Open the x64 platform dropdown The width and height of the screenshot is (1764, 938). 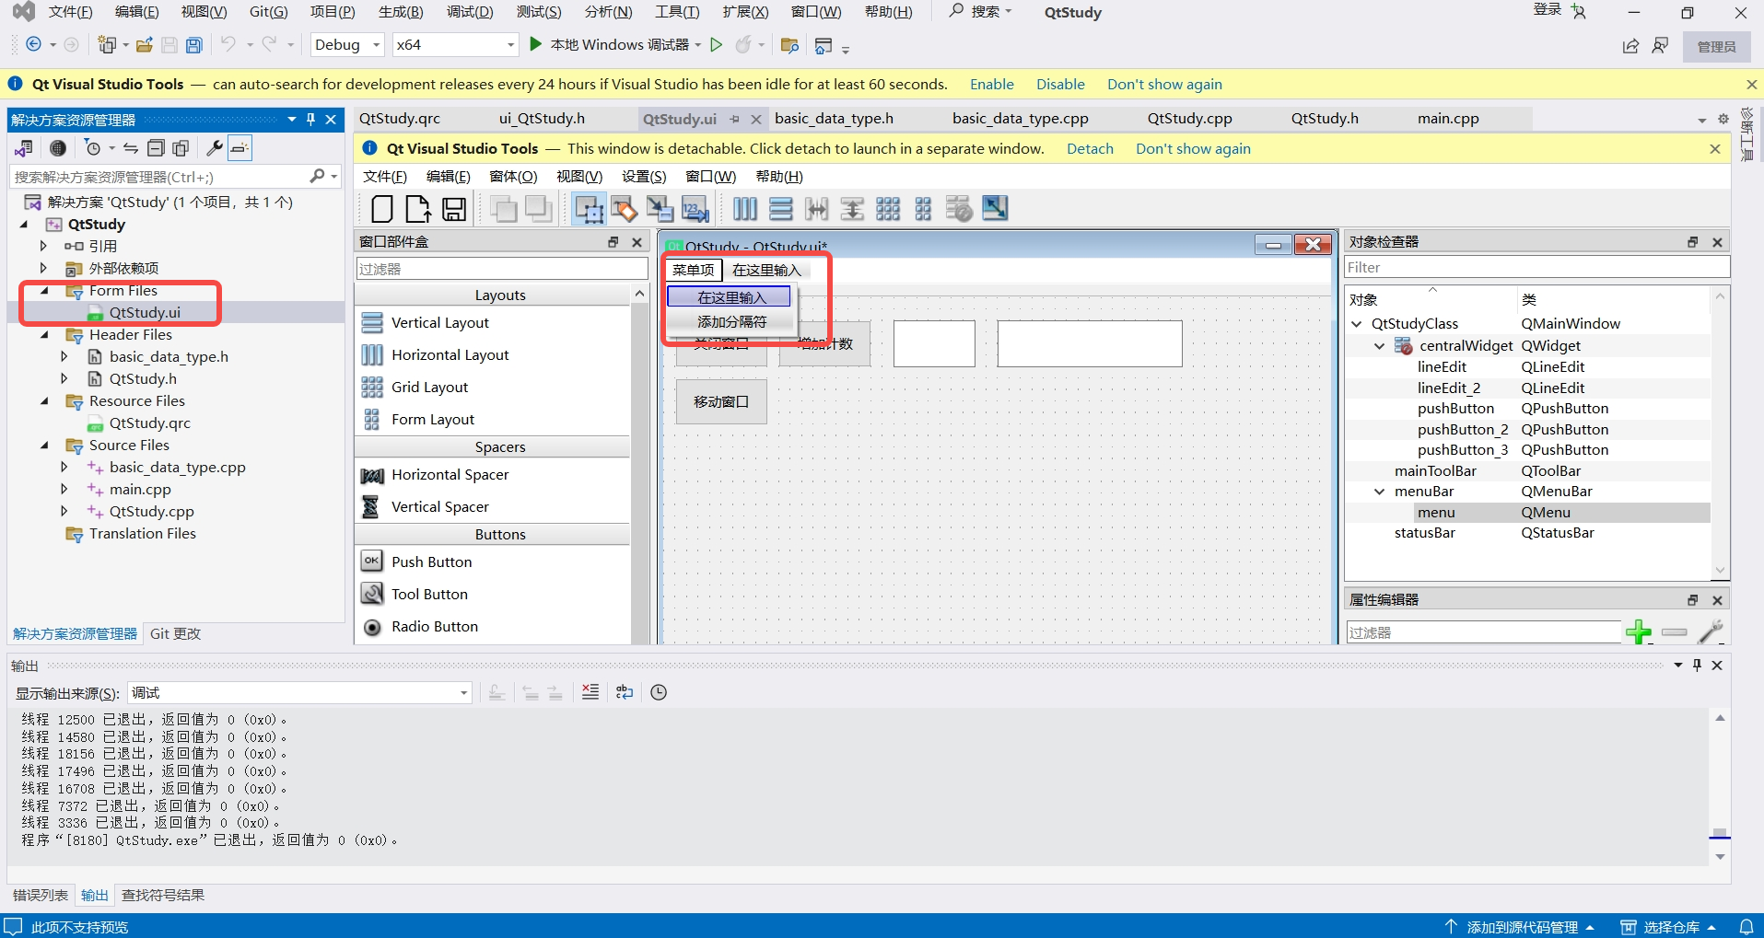pyautogui.click(x=455, y=44)
